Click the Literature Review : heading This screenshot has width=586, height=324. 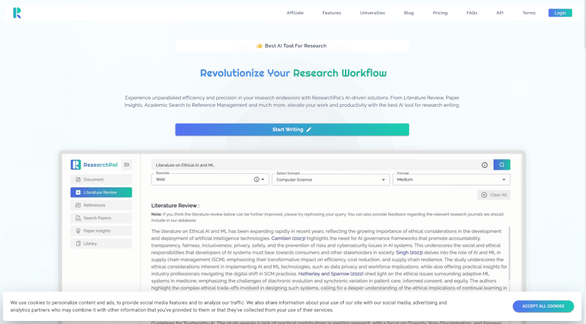pyautogui.click(x=175, y=206)
